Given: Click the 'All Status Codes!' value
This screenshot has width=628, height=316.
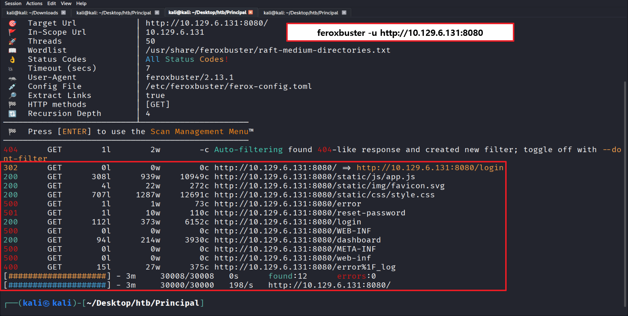Looking at the screenshot, I should (x=187, y=59).
